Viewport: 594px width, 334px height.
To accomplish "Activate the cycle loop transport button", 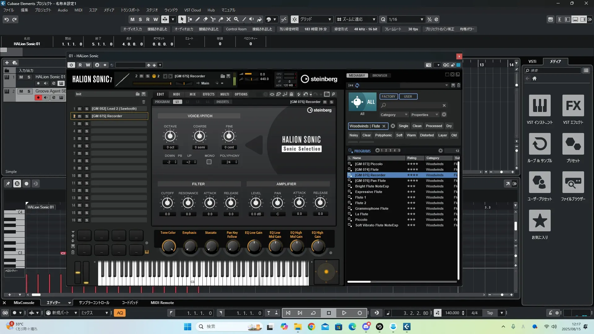I will coord(313,313).
